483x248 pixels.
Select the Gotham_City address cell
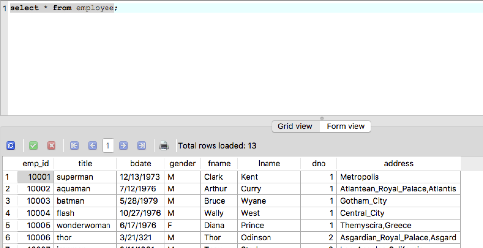[x=399, y=201]
